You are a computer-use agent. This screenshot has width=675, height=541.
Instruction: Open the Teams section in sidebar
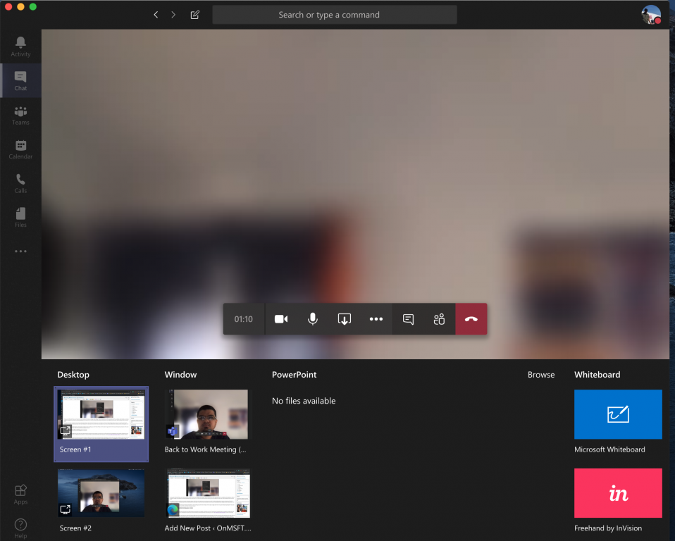pyautogui.click(x=20, y=116)
